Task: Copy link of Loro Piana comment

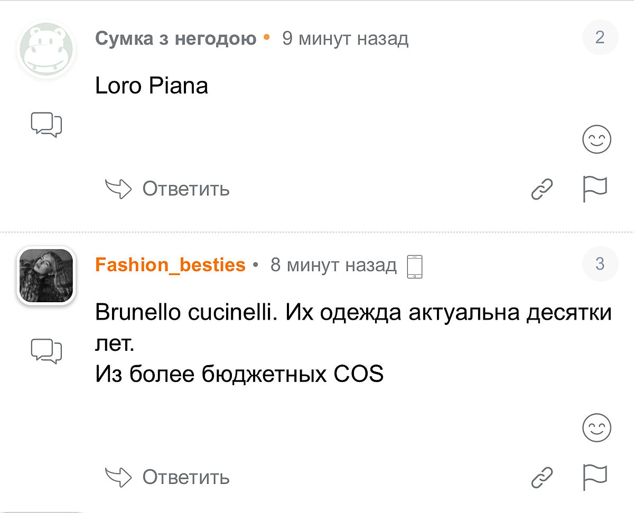Action: click(542, 189)
